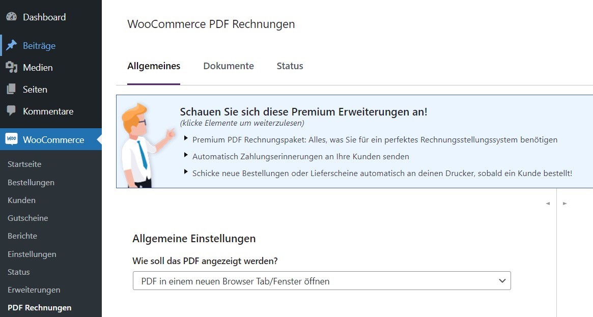Click the right arrow above the settings panel
The image size is (593, 317).
[x=564, y=204]
